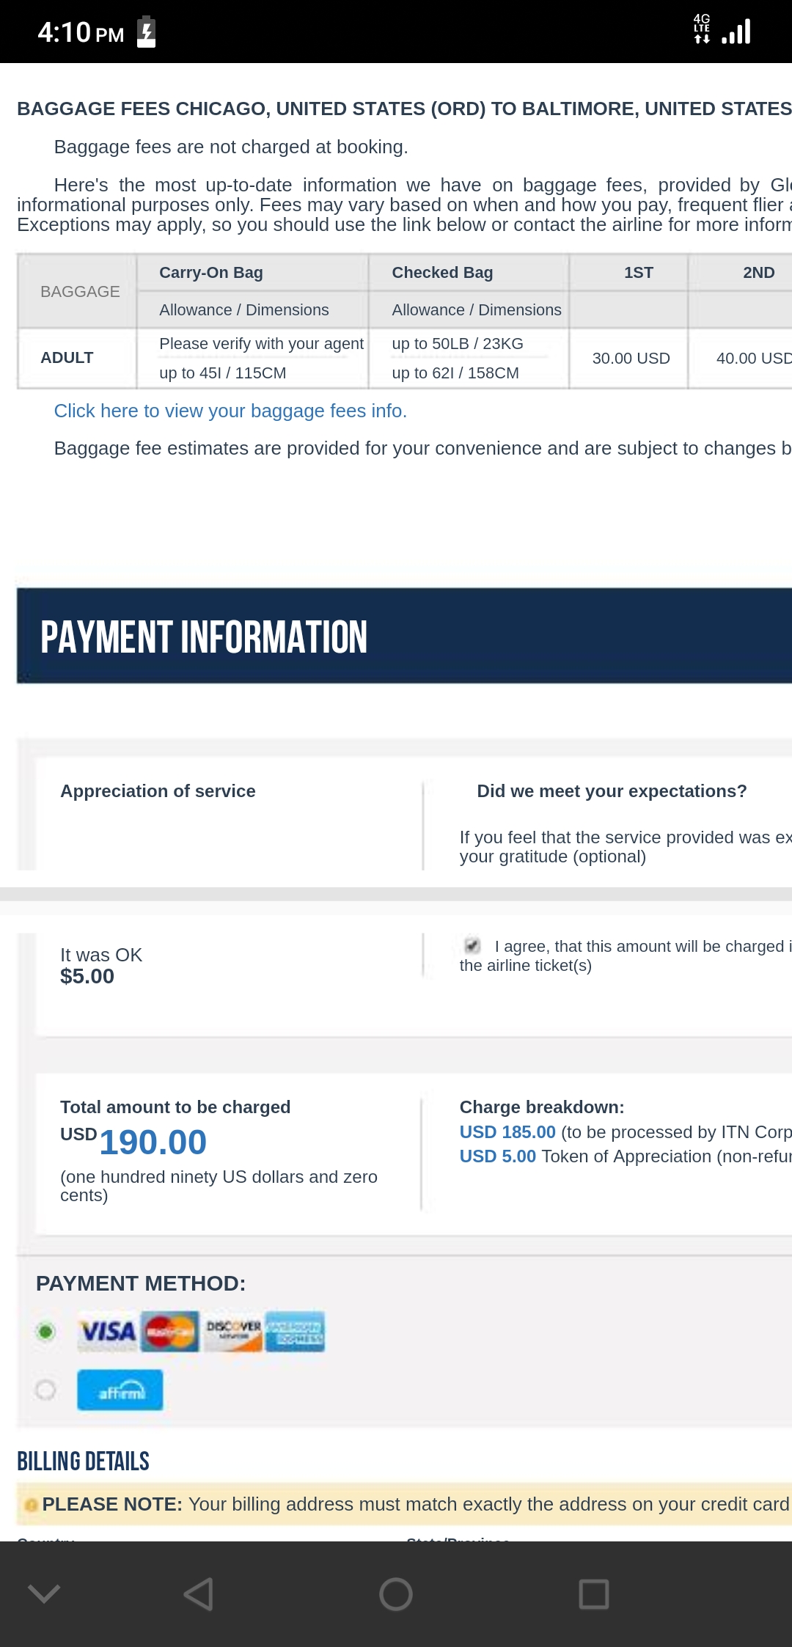
Task: Tap the USD 185.00 charge breakdown amount
Action: pyautogui.click(x=507, y=1132)
